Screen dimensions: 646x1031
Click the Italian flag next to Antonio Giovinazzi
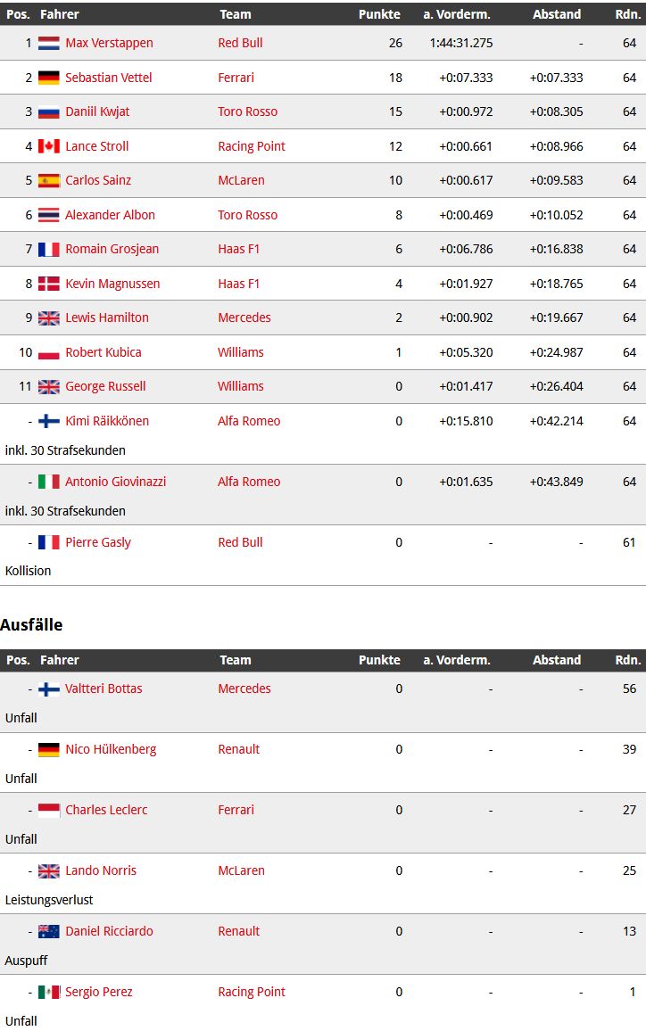coord(49,482)
